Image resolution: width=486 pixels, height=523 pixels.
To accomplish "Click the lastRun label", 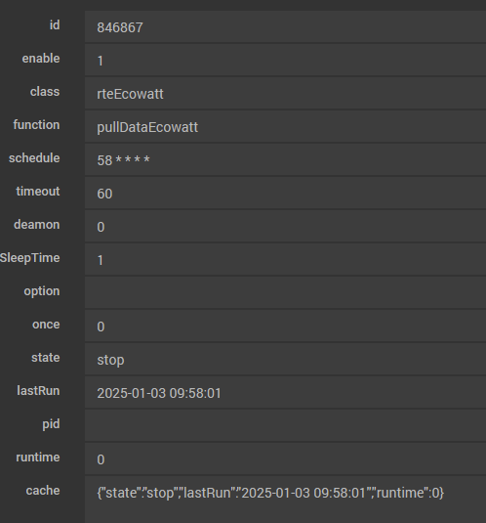I will coord(38,391).
